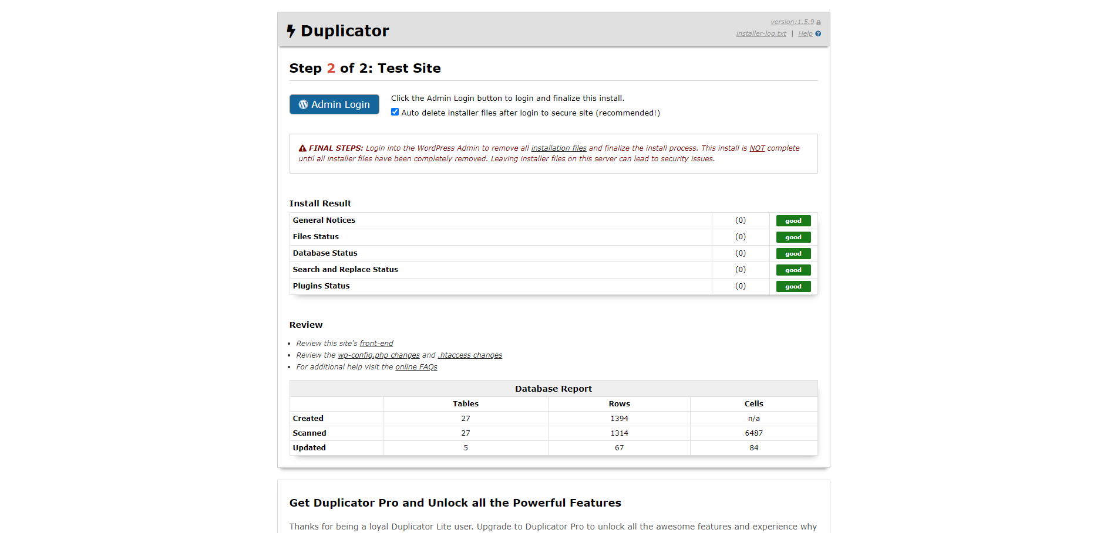Expand the General Notices row
The width and height of the screenshot is (1107, 533).
[x=553, y=220]
